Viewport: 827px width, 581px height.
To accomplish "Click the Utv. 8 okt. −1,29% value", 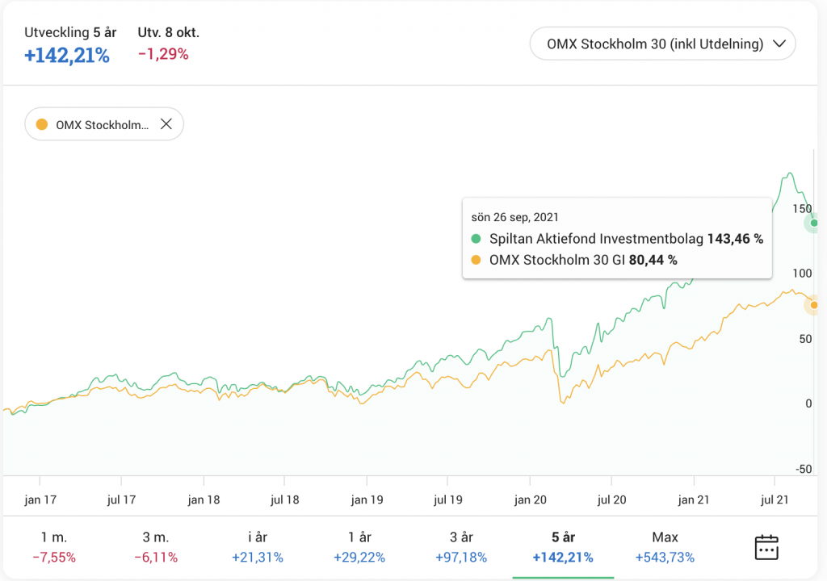I will pos(163,55).
